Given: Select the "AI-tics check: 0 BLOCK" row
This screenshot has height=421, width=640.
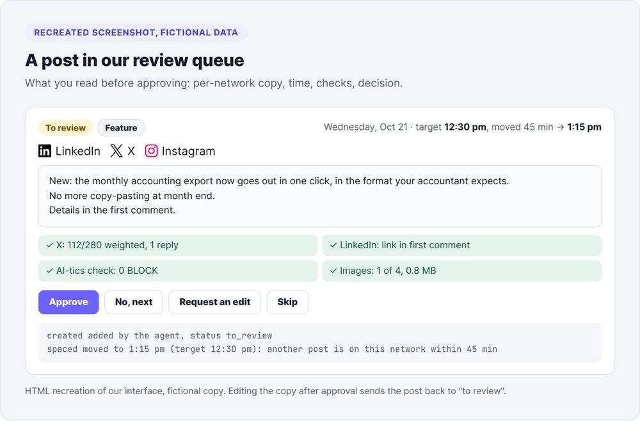Looking at the screenshot, I should tap(178, 271).
